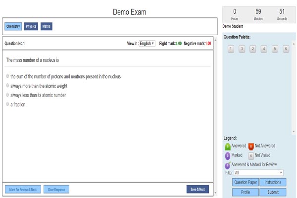Pick the 'a fraction' answer option
The width and height of the screenshot is (297, 198).
(8, 104)
